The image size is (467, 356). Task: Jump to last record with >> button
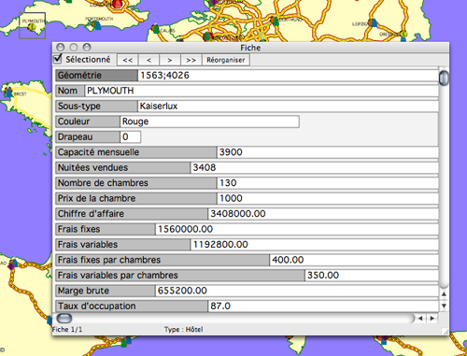(191, 60)
